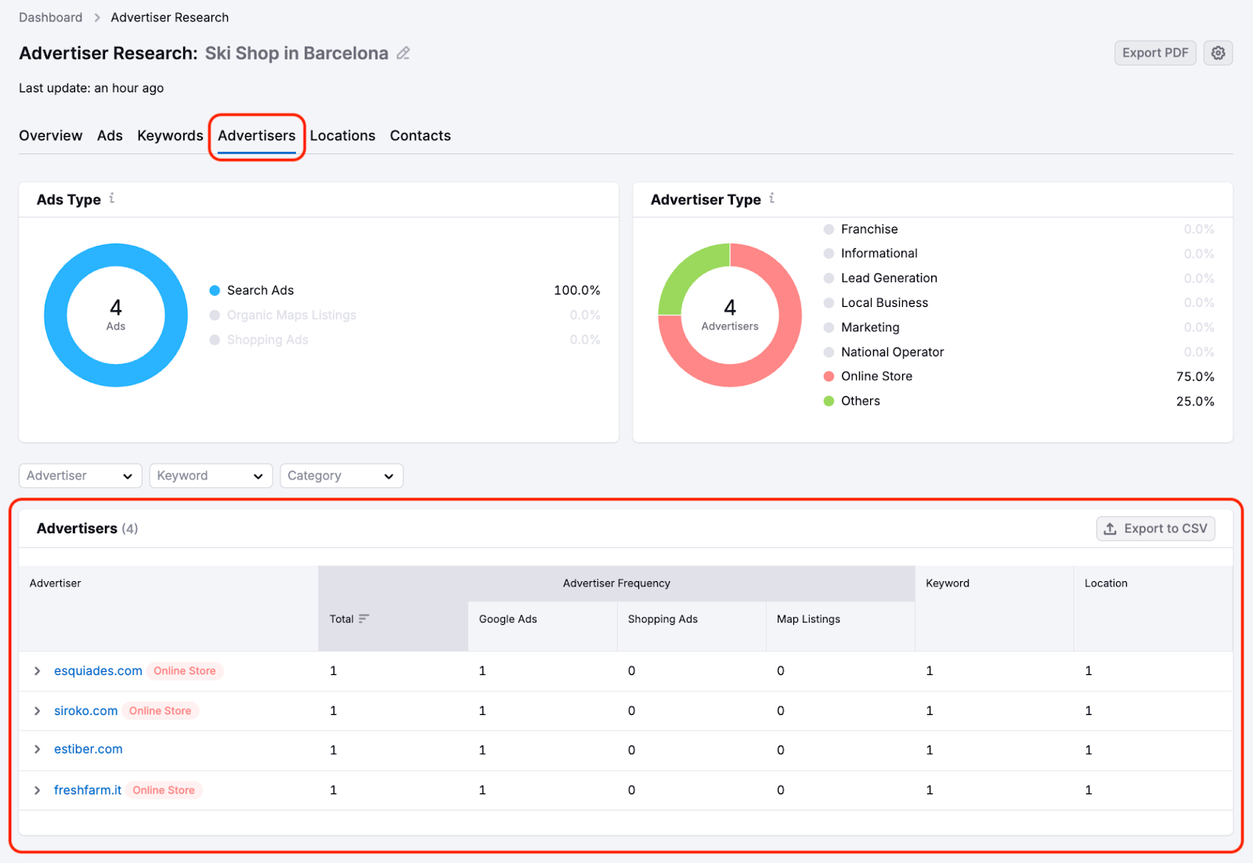Click the Online Store legend marker

(829, 376)
